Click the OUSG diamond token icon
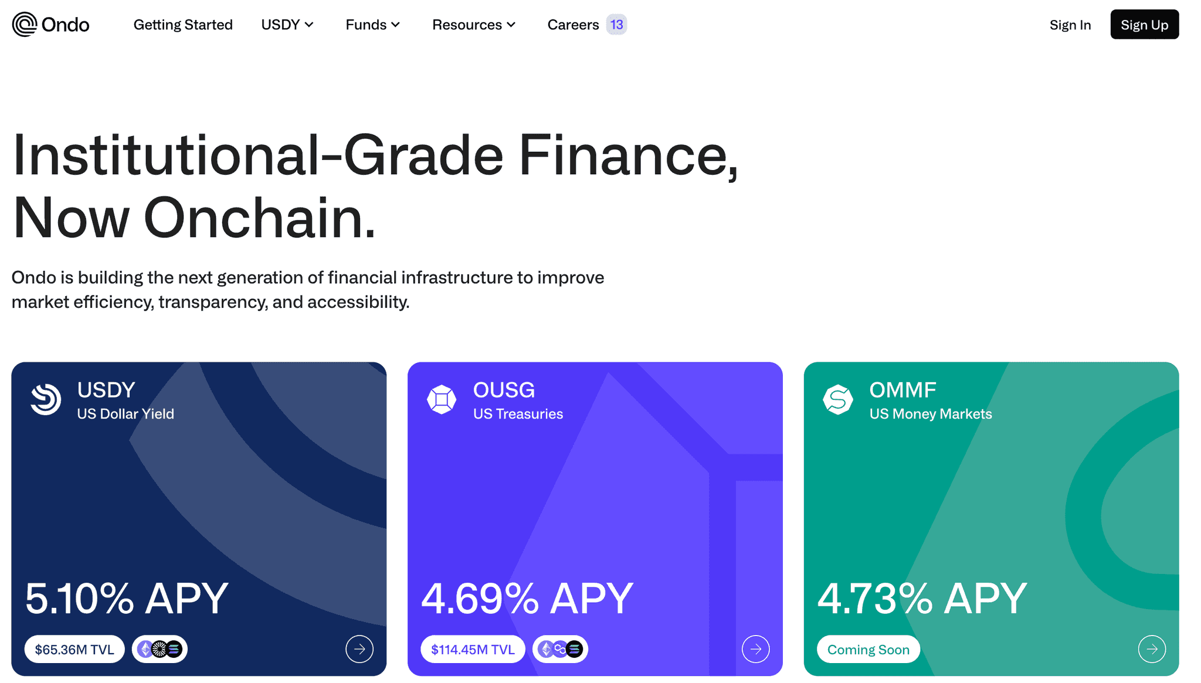This screenshot has height=683, width=1201. pos(442,399)
